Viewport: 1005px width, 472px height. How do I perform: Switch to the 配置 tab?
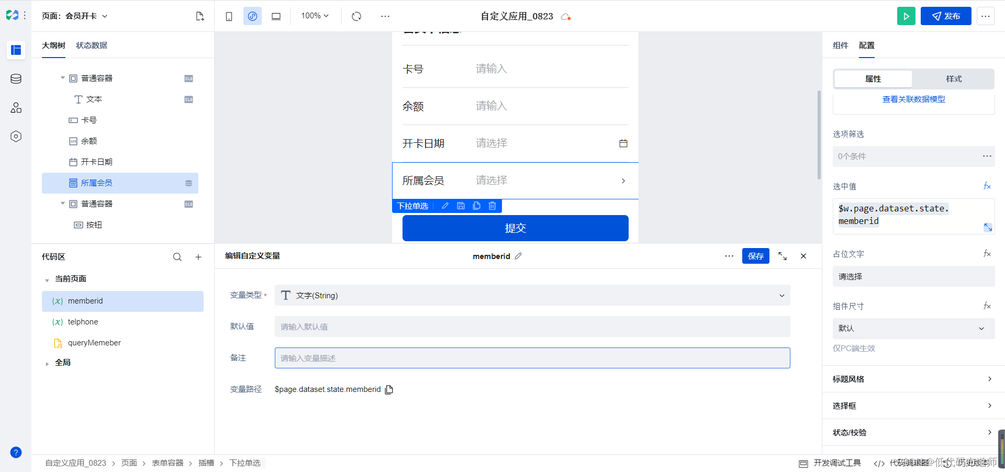[x=866, y=46]
